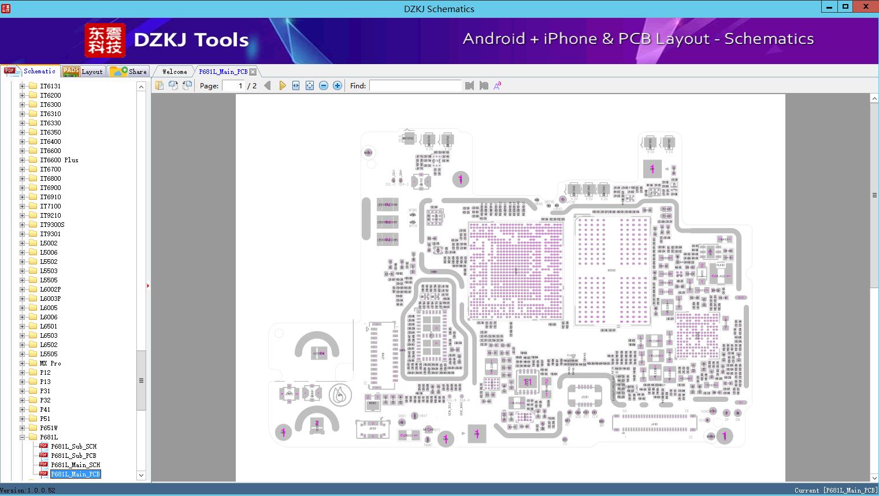
Task: Click the next page arrow
Action: click(282, 85)
